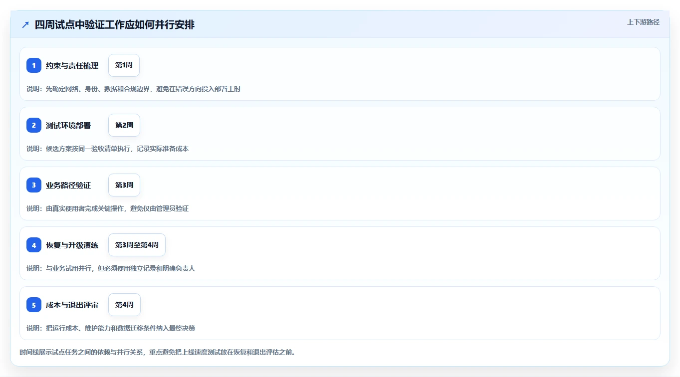Click the footer note starting 时间线展示试点任务
Viewport: 680px width, 377px height.
point(157,353)
